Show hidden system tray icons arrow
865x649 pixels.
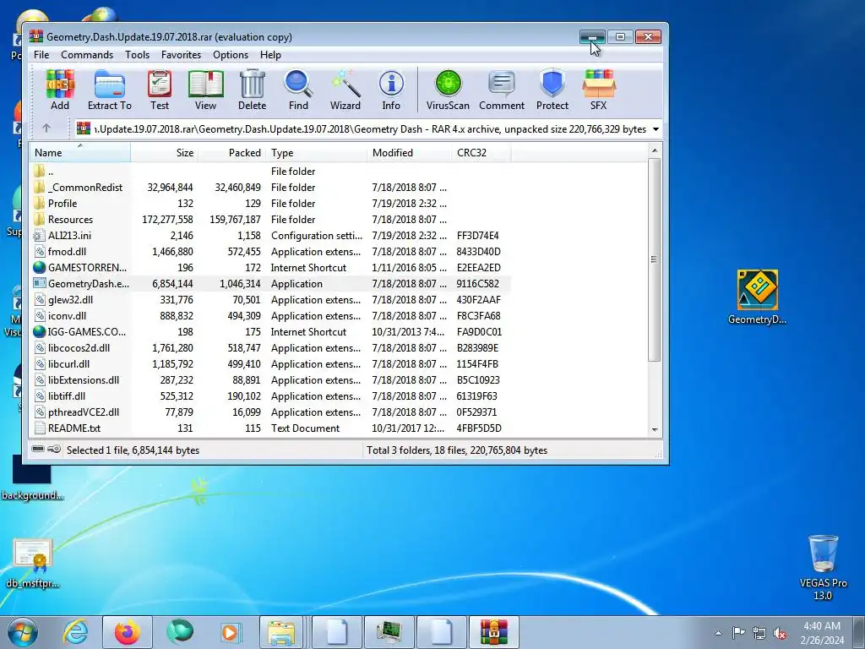point(718,633)
